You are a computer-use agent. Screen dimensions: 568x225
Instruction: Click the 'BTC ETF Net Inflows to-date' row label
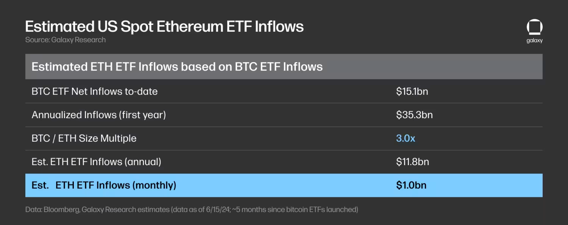[x=94, y=91]
